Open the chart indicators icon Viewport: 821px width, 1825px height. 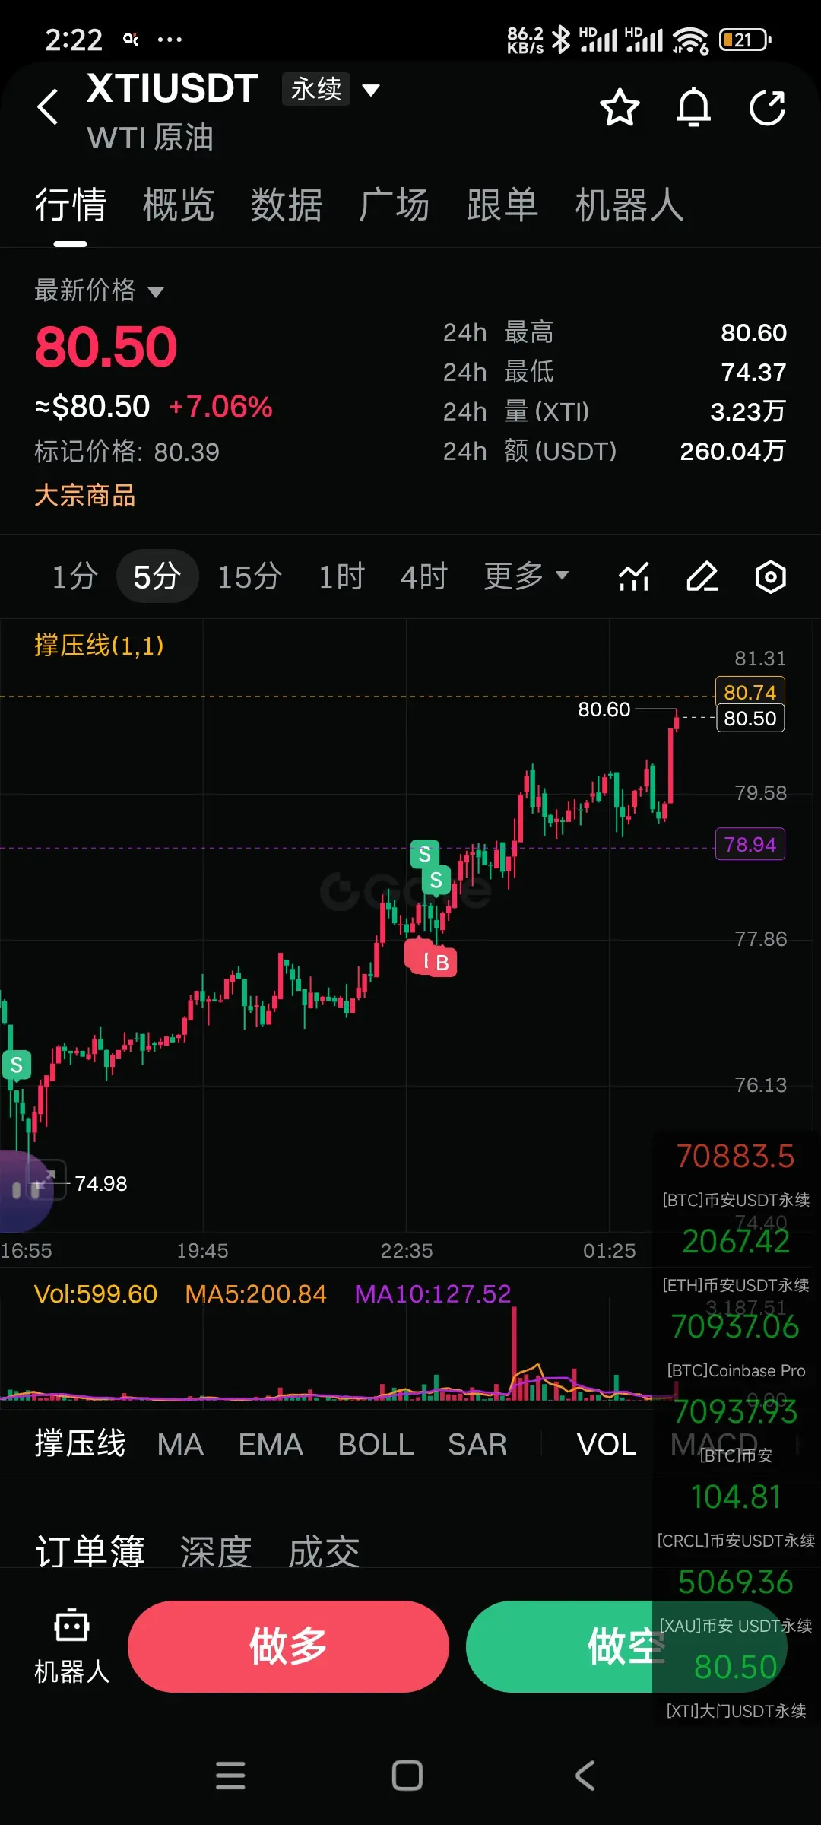click(633, 577)
